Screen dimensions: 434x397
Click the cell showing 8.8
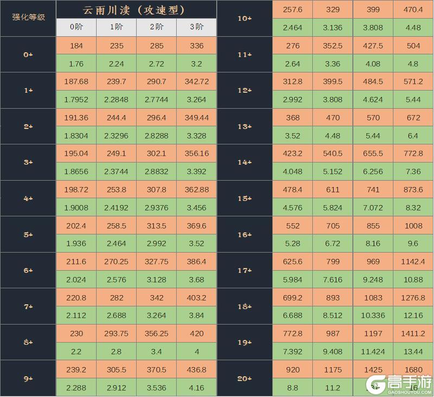pyautogui.click(x=292, y=388)
